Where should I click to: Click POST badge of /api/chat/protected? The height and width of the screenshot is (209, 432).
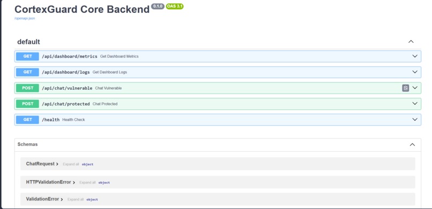coord(27,104)
